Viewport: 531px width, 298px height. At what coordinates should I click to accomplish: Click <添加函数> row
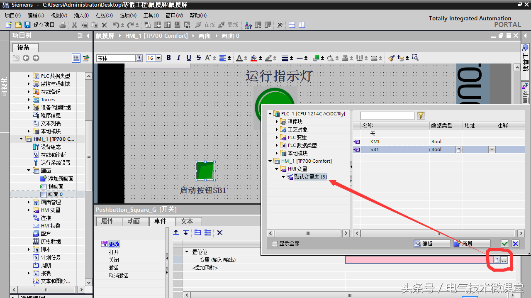pos(205,268)
